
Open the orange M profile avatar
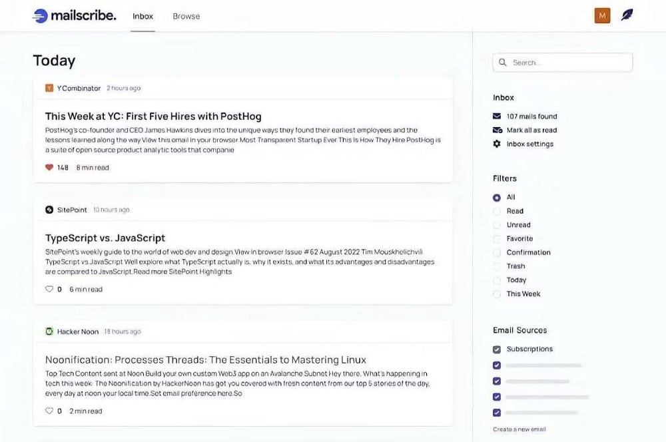pos(602,15)
